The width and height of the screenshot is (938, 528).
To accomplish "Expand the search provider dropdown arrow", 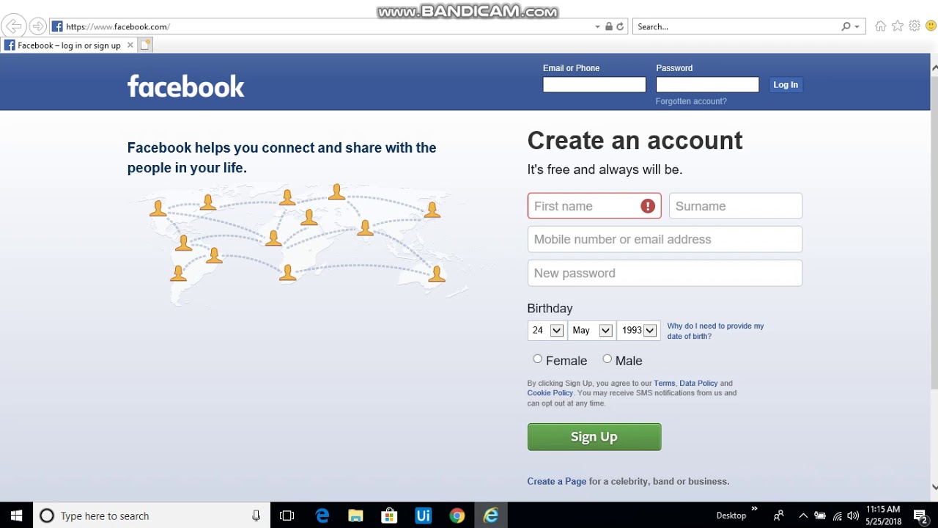I will click(x=857, y=26).
